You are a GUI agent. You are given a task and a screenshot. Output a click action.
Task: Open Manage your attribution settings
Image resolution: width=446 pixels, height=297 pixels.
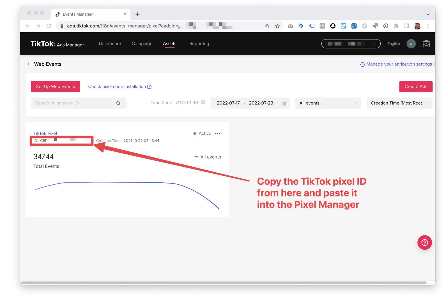(396, 64)
